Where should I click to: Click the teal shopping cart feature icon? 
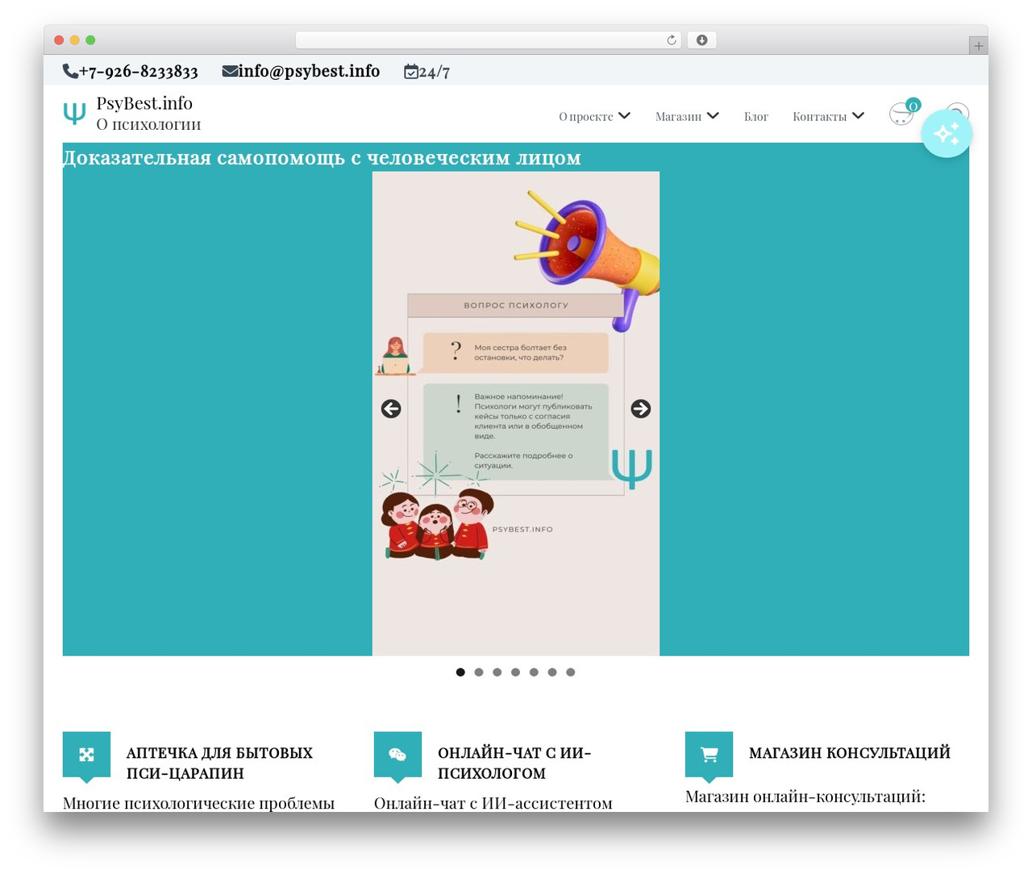point(709,755)
